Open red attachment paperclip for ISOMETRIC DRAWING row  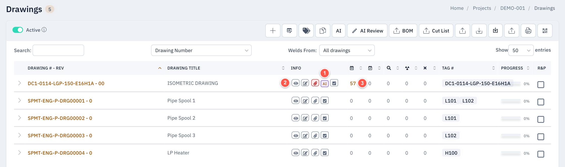(315, 83)
